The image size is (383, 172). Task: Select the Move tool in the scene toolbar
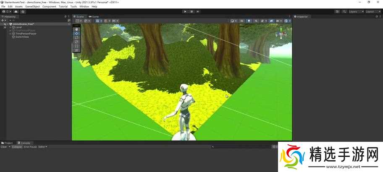(76, 34)
